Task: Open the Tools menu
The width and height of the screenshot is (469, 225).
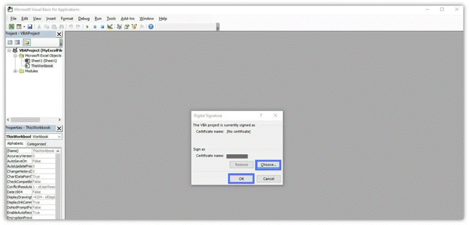Action: tap(111, 19)
